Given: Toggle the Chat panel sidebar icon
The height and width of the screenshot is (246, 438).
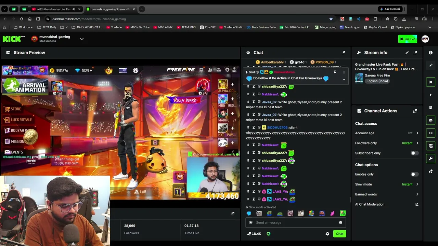Looking at the screenshot, I should (x=431, y=120).
